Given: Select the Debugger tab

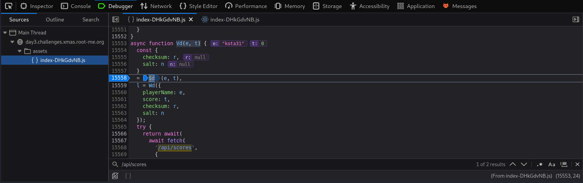Looking at the screenshot, I should [115, 6].
